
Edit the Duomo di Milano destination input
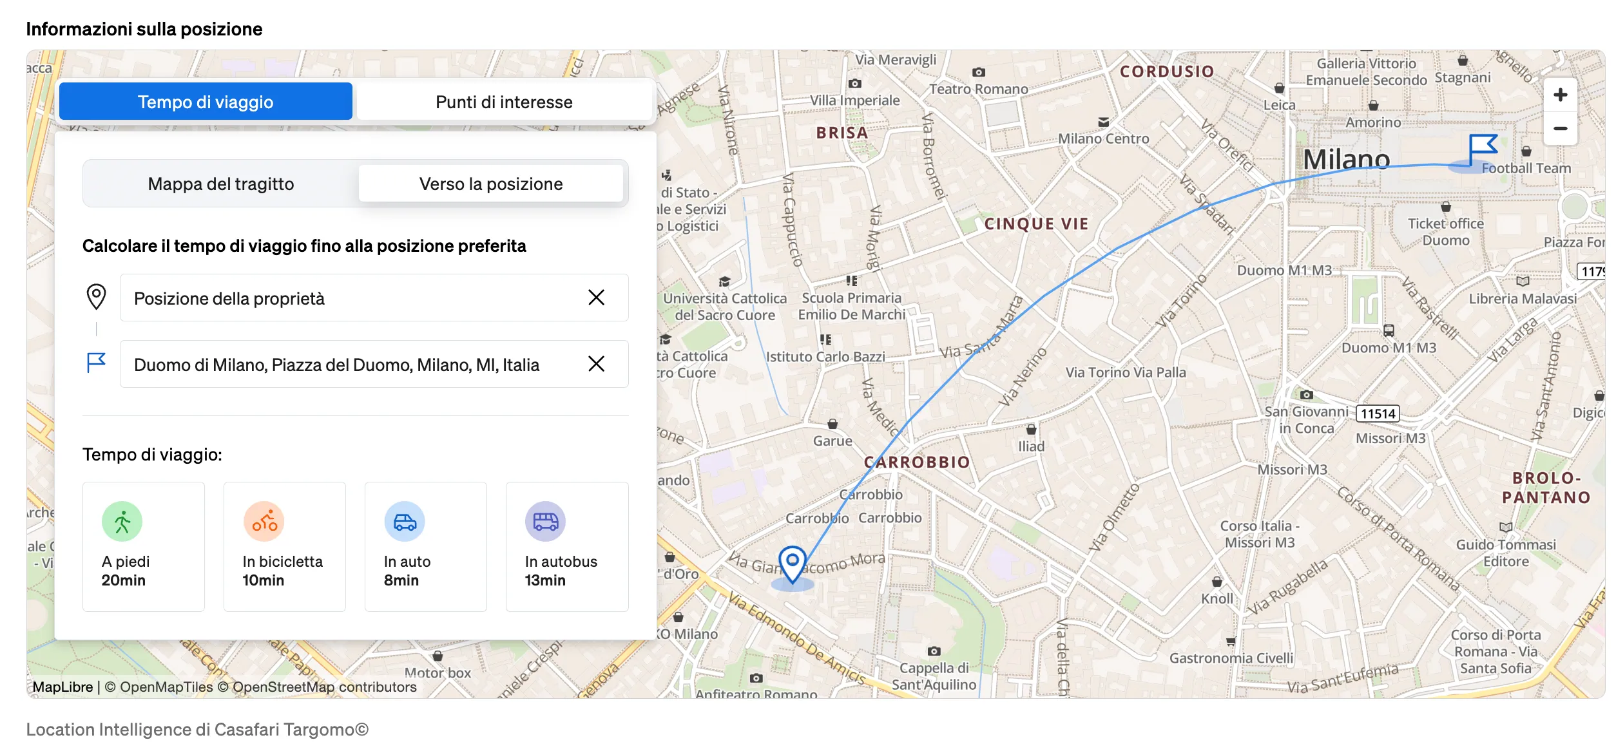point(374,364)
